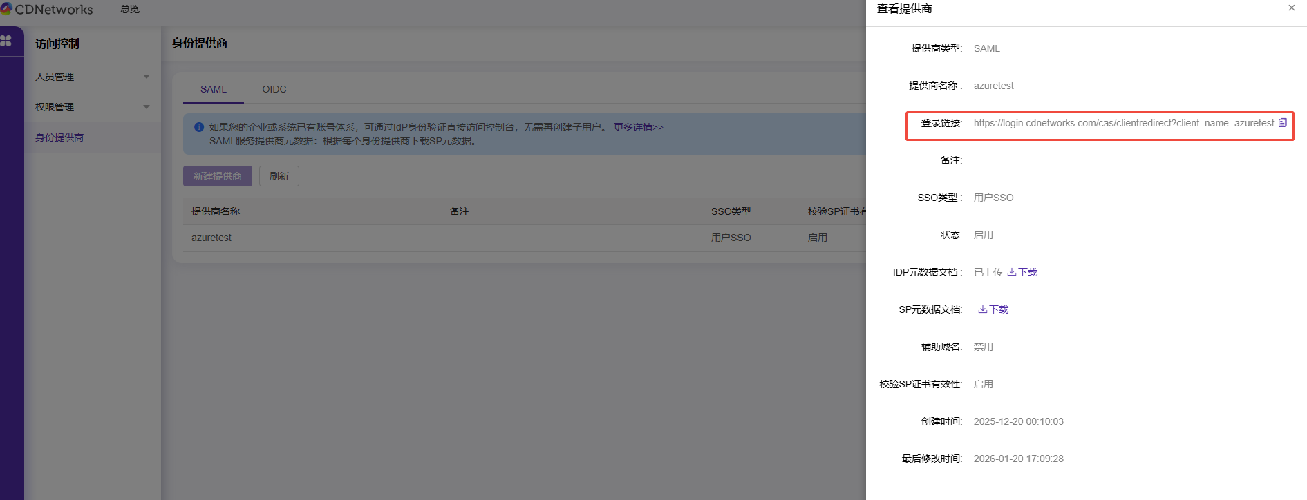Viewport: 1307px width, 500px height.
Task: Open the 总览 top menu item
Action: click(129, 9)
